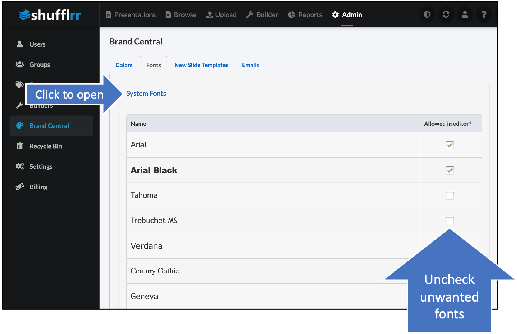The height and width of the screenshot is (334, 517).
Task: Click the Billing money icon
Action: [x=20, y=187]
